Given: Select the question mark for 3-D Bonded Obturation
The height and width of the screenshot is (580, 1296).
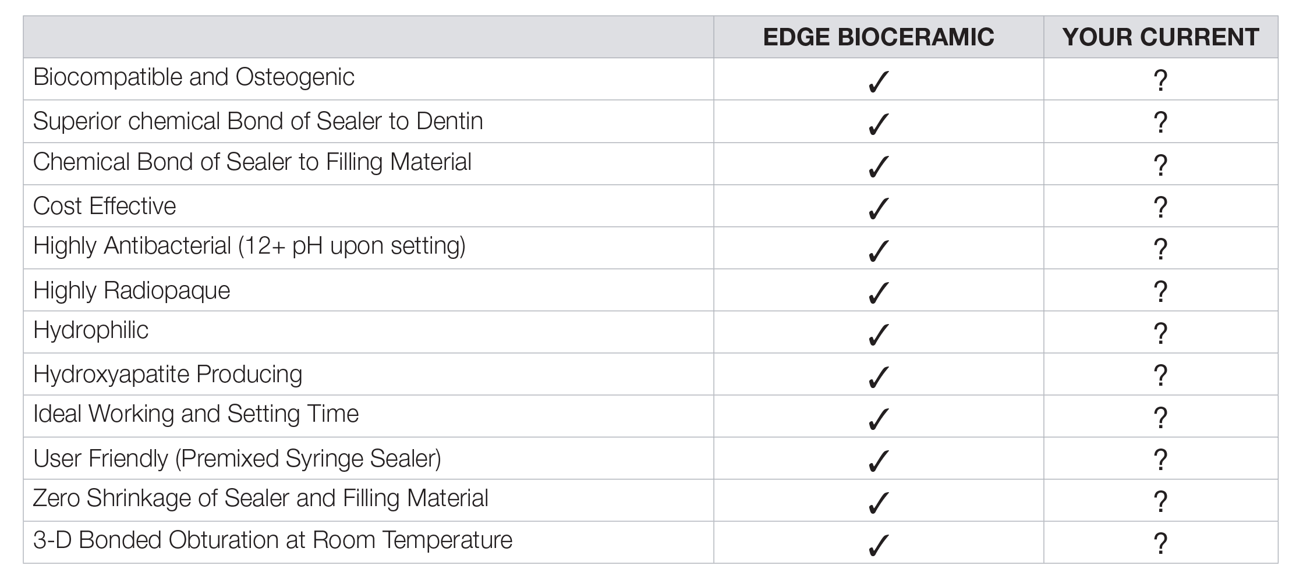Looking at the screenshot, I should point(1160,543).
